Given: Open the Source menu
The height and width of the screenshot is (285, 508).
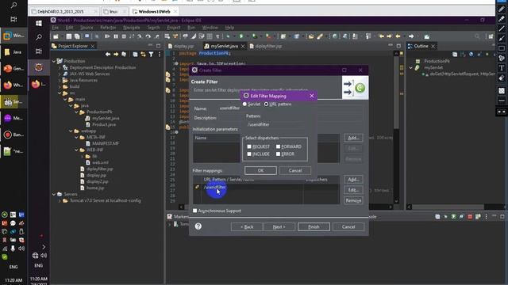Looking at the screenshot, I should tap(87, 28).
